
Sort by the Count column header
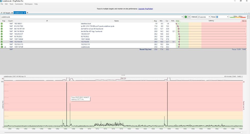(x=10, y=21)
